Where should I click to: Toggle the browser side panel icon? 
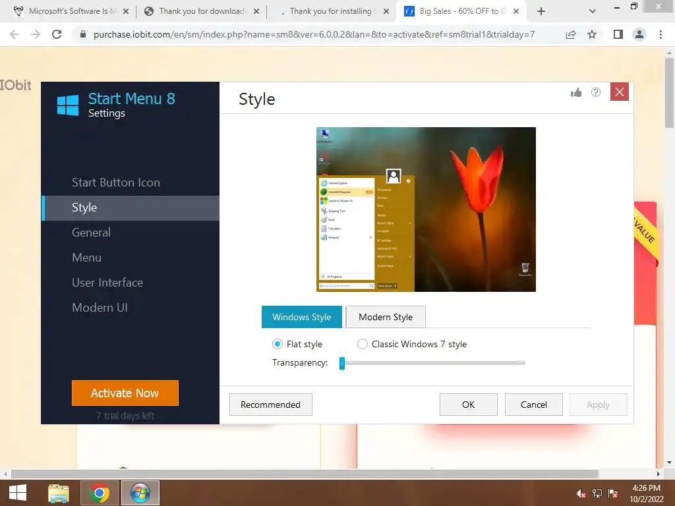click(x=618, y=34)
